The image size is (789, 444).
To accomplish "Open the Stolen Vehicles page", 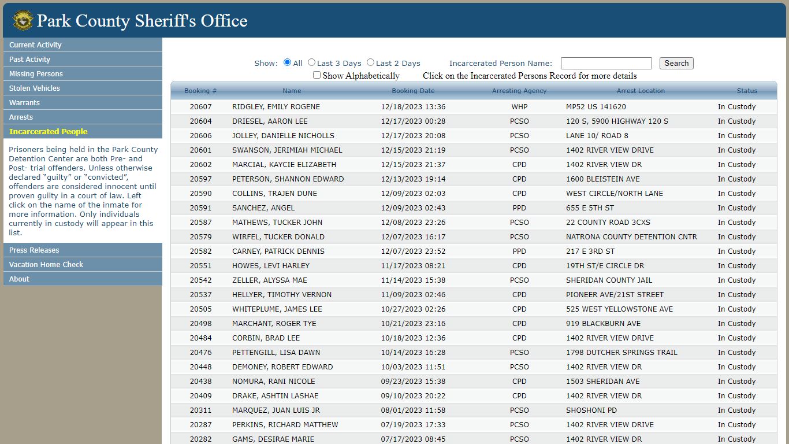I will pyautogui.click(x=83, y=88).
